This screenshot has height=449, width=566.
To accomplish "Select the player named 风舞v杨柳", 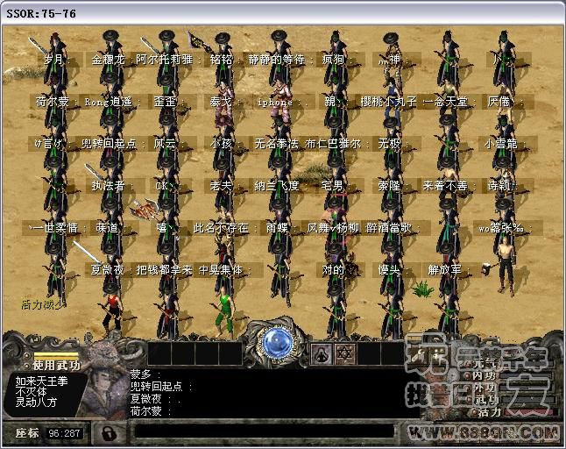I will (x=332, y=228).
